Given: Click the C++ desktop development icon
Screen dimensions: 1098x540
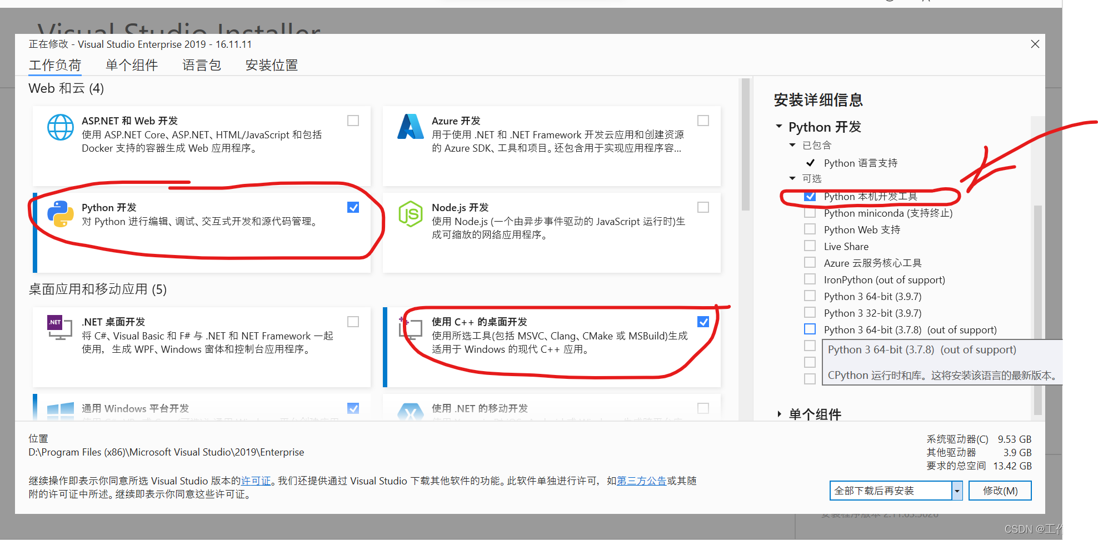Looking at the screenshot, I should tap(411, 328).
